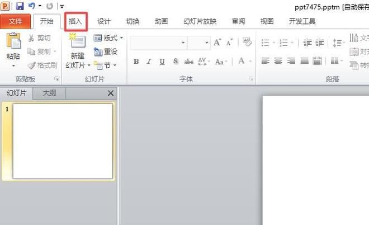Toggle Align Text Left
The image size is (369, 225).
coord(265,61)
